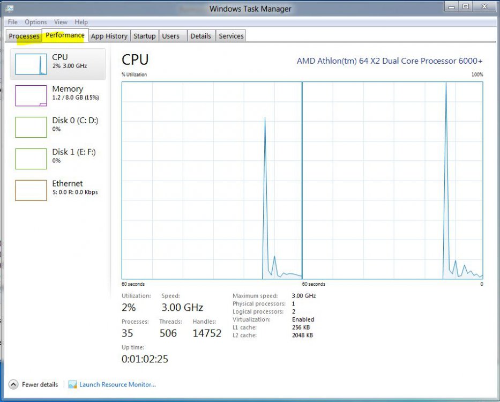This screenshot has width=500, height=402.
Task: Switch to the Details tab
Action: tap(200, 36)
